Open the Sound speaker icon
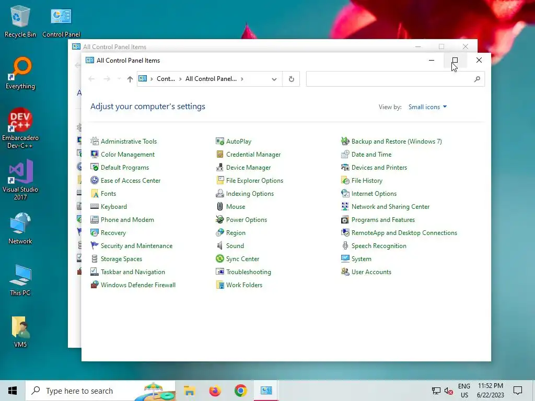The height and width of the screenshot is (401, 535). (x=220, y=245)
